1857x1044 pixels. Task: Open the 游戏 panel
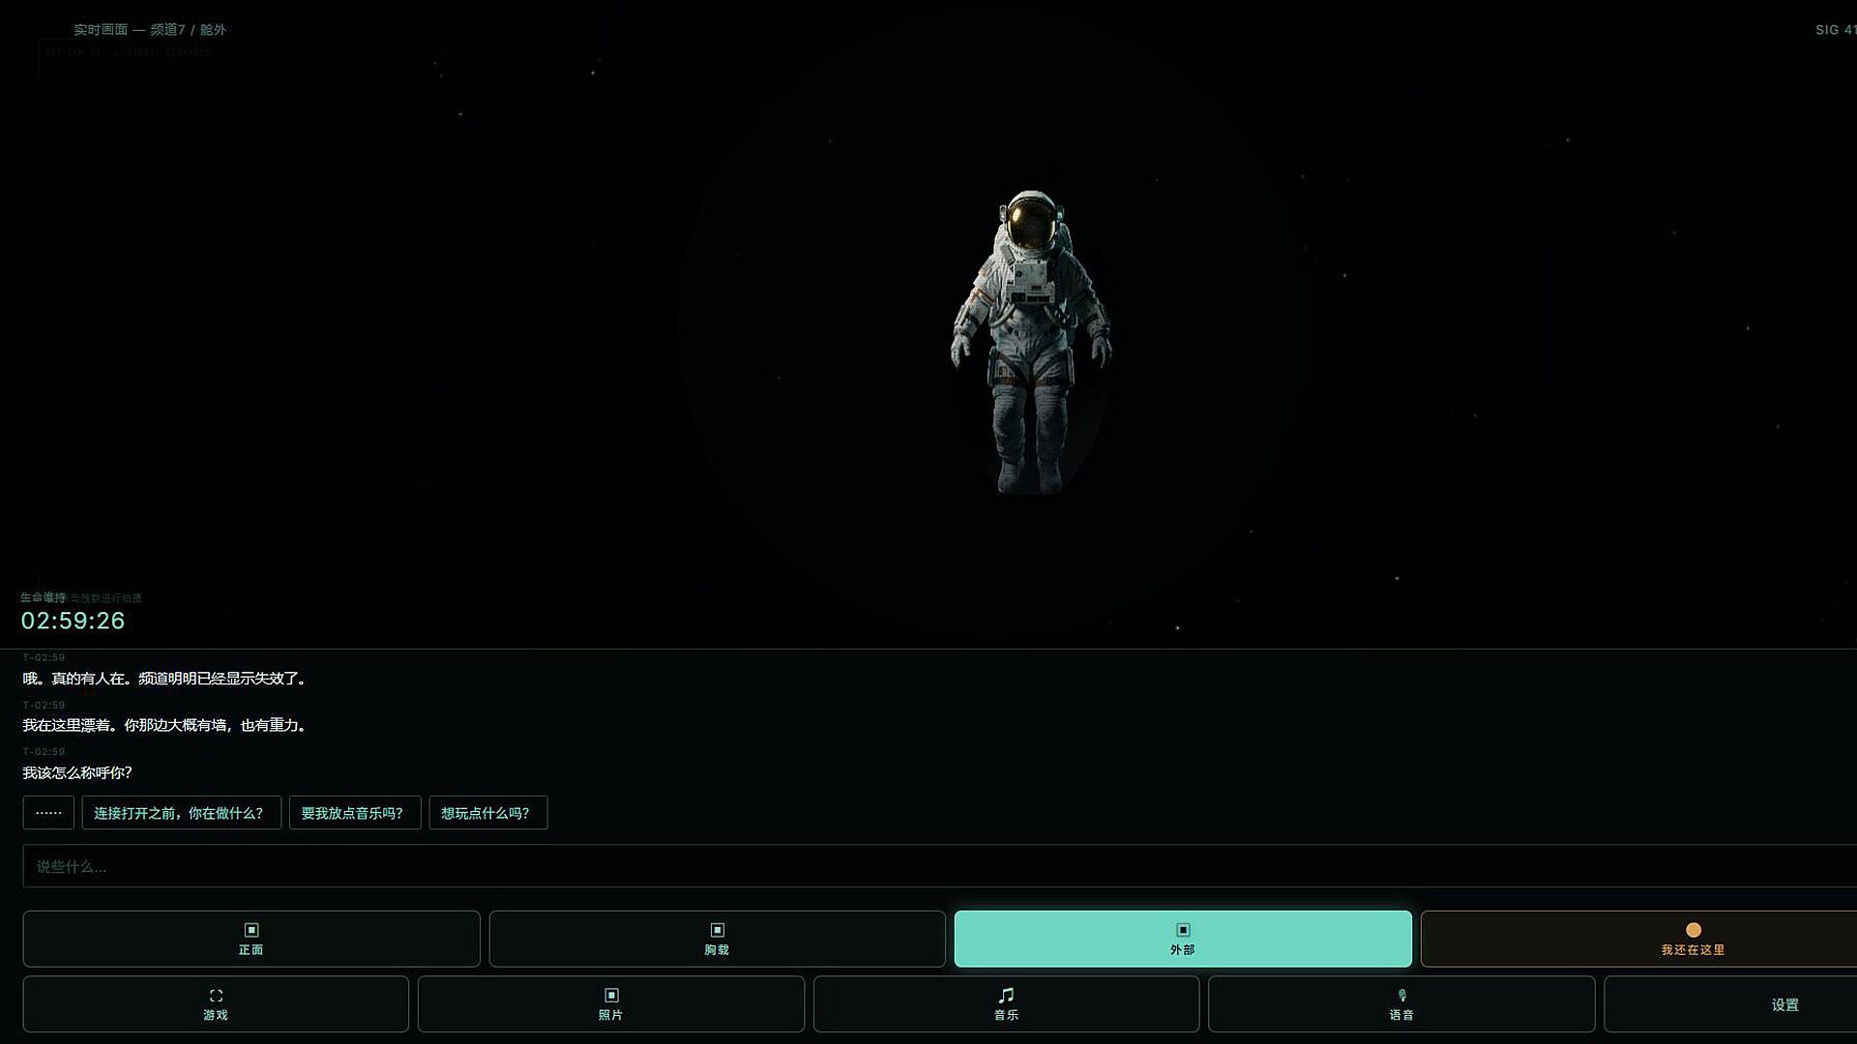216,1004
